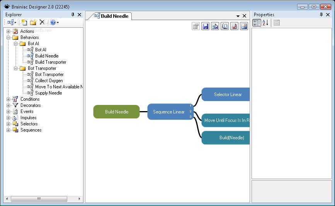This screenshot has width=335, height=206.
Task: Open the document tab list dropdown arrow
Action: (238, 16)
